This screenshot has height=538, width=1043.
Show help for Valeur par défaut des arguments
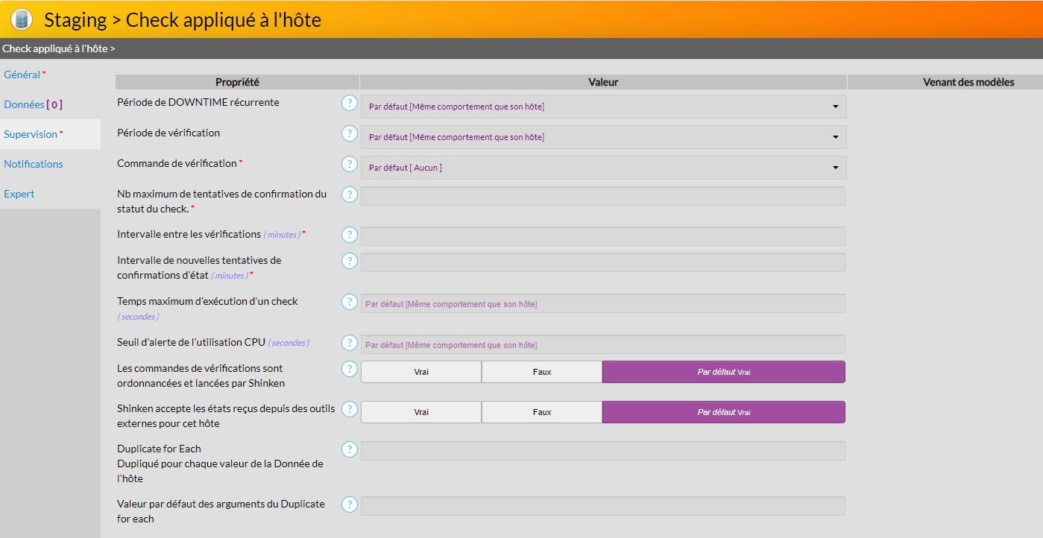click(349, 504)
